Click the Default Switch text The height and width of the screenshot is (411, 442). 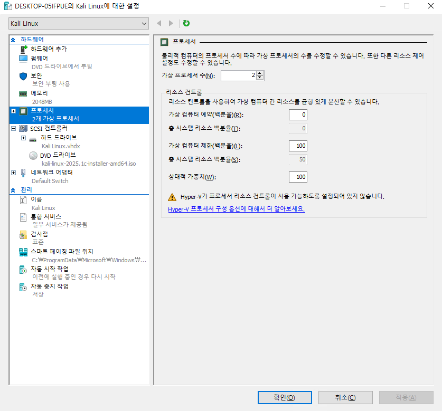(x=50, y=181)
